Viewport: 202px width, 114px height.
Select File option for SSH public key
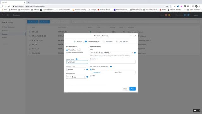point(91,70)
